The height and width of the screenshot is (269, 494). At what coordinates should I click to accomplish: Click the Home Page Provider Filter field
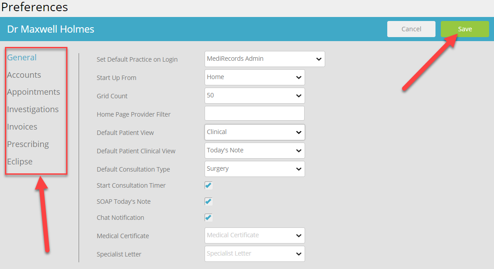(x=255, y=113)
